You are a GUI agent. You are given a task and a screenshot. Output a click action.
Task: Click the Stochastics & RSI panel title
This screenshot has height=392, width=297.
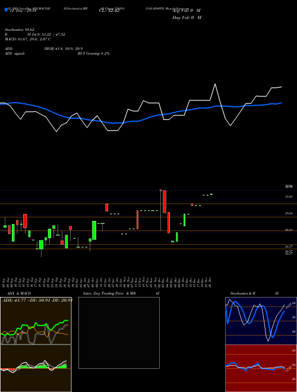[254, 293]
